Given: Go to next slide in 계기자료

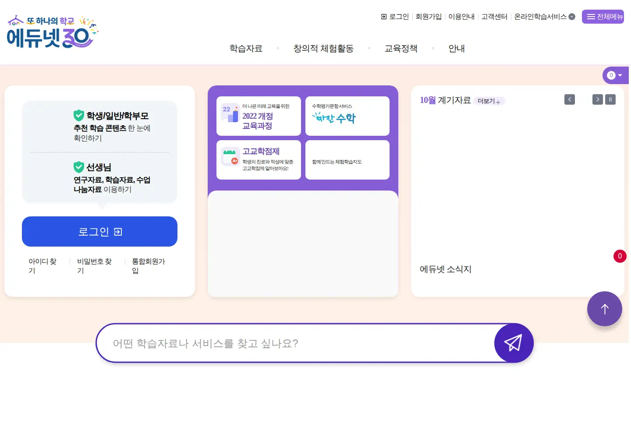Looking at the screenshot, I should pyautogui.click(x=598, y=99).
